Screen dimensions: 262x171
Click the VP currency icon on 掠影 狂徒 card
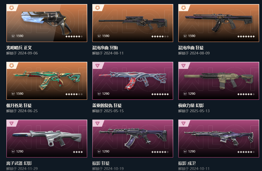(99, 151)
